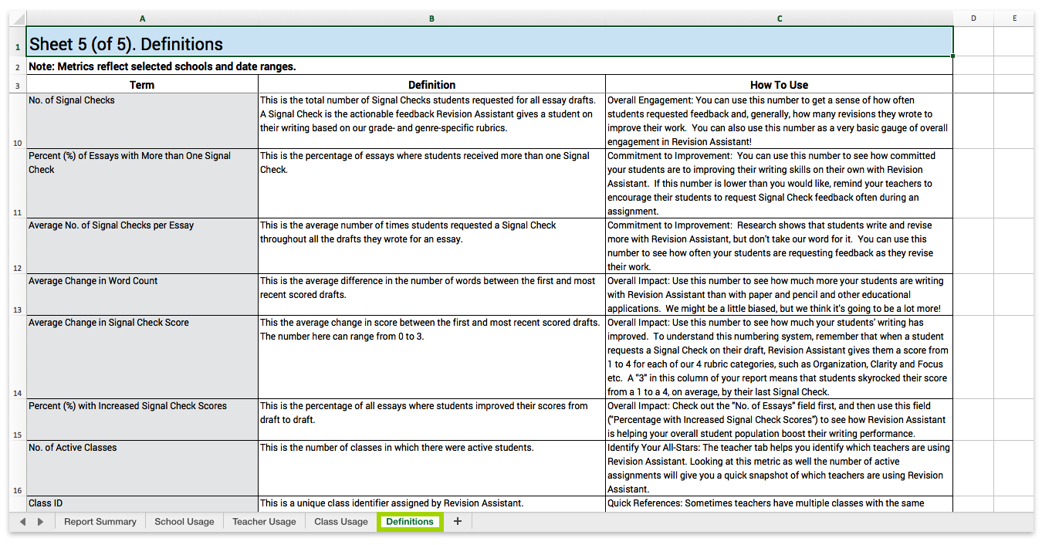This screenshot has width=1042, height=545.
Task: Click definition 'unique class identifier assigned by Revision Assistant'
Action: (431, 504)
